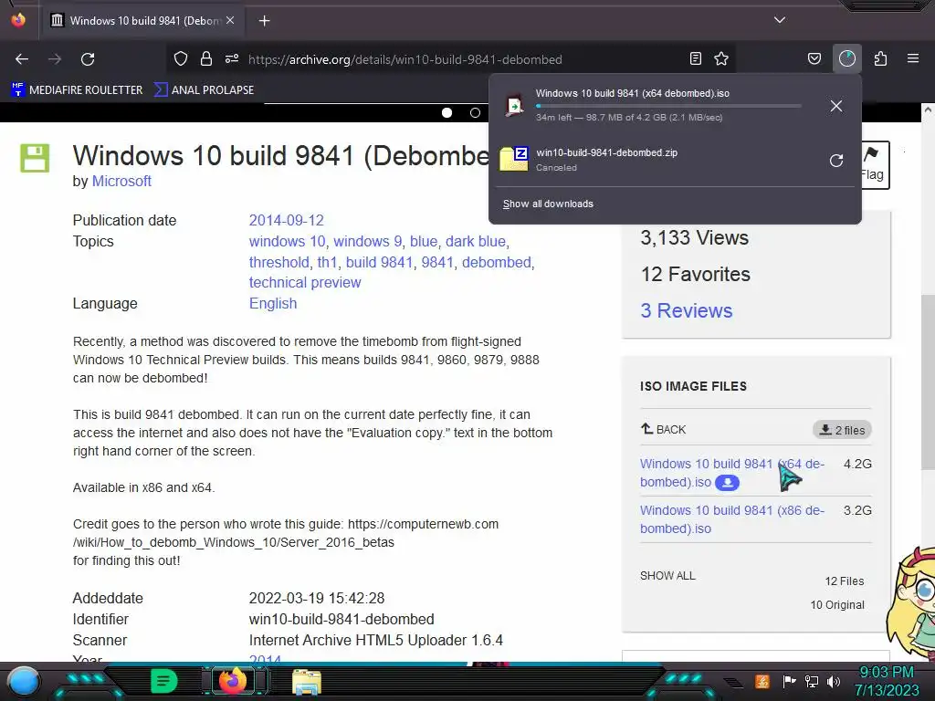Click the padlock site security icon

206,59
